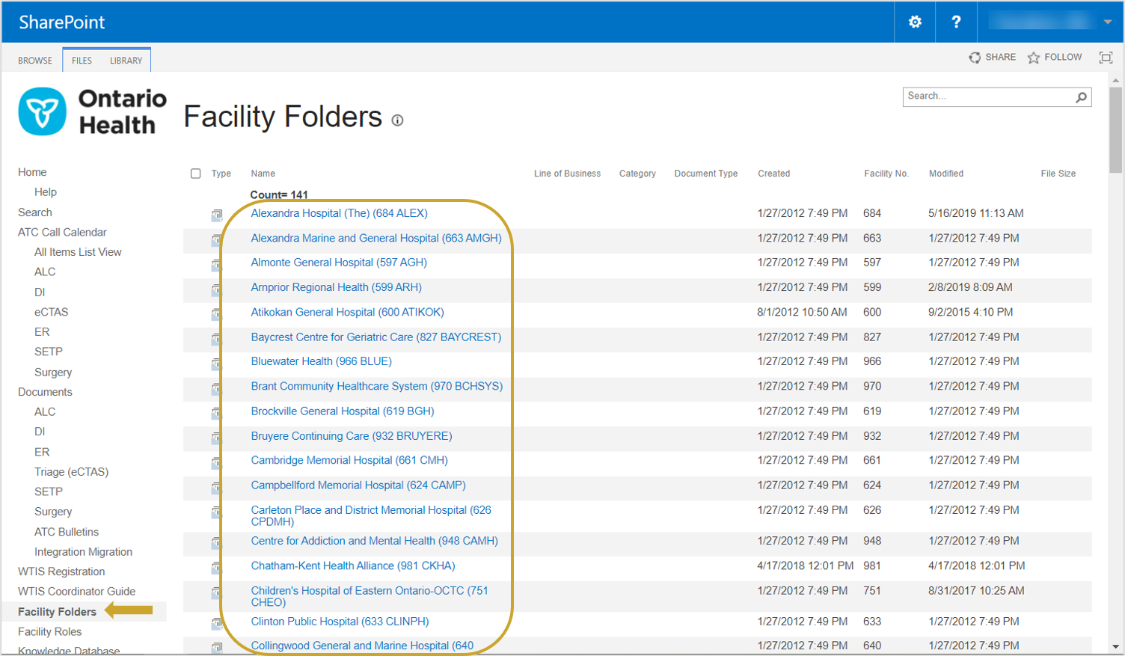Click the Ontario Health logo
The height and width of the screenshot is (656, 1125).
tap(93, 111)
